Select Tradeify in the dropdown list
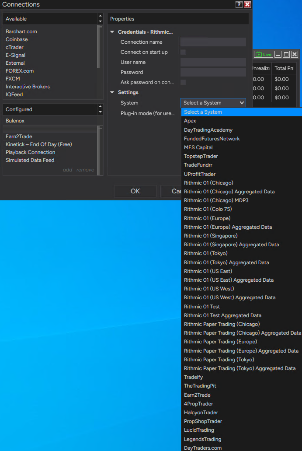302x451 pixels. point(193,377)
